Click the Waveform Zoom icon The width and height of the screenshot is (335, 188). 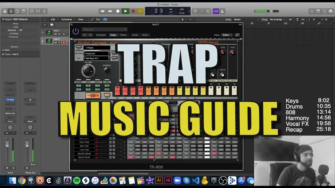coord(290,19)
